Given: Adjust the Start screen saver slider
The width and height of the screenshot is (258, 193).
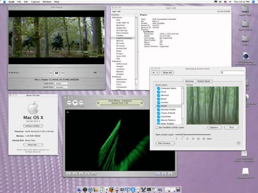Looking at the screenshot, I should click(x=183, y=135).
